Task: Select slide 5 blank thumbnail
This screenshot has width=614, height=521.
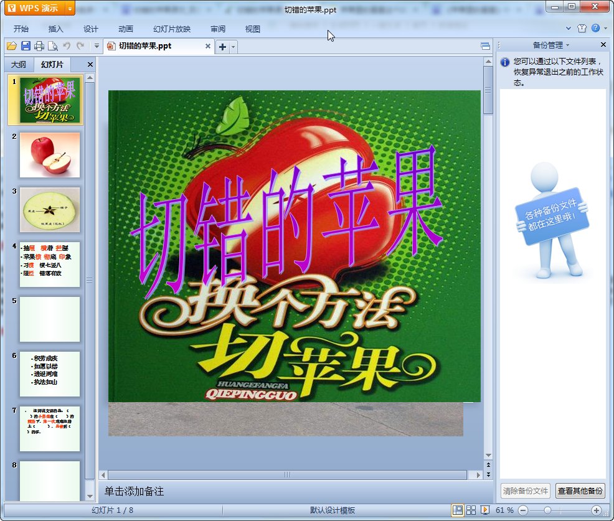Action: click(50, 319)
